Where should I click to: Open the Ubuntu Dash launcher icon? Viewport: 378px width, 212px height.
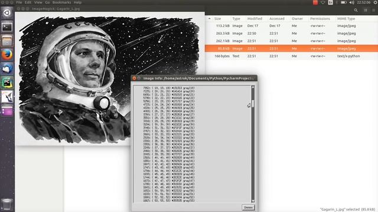pyautogui.click(x=7, y=13)
